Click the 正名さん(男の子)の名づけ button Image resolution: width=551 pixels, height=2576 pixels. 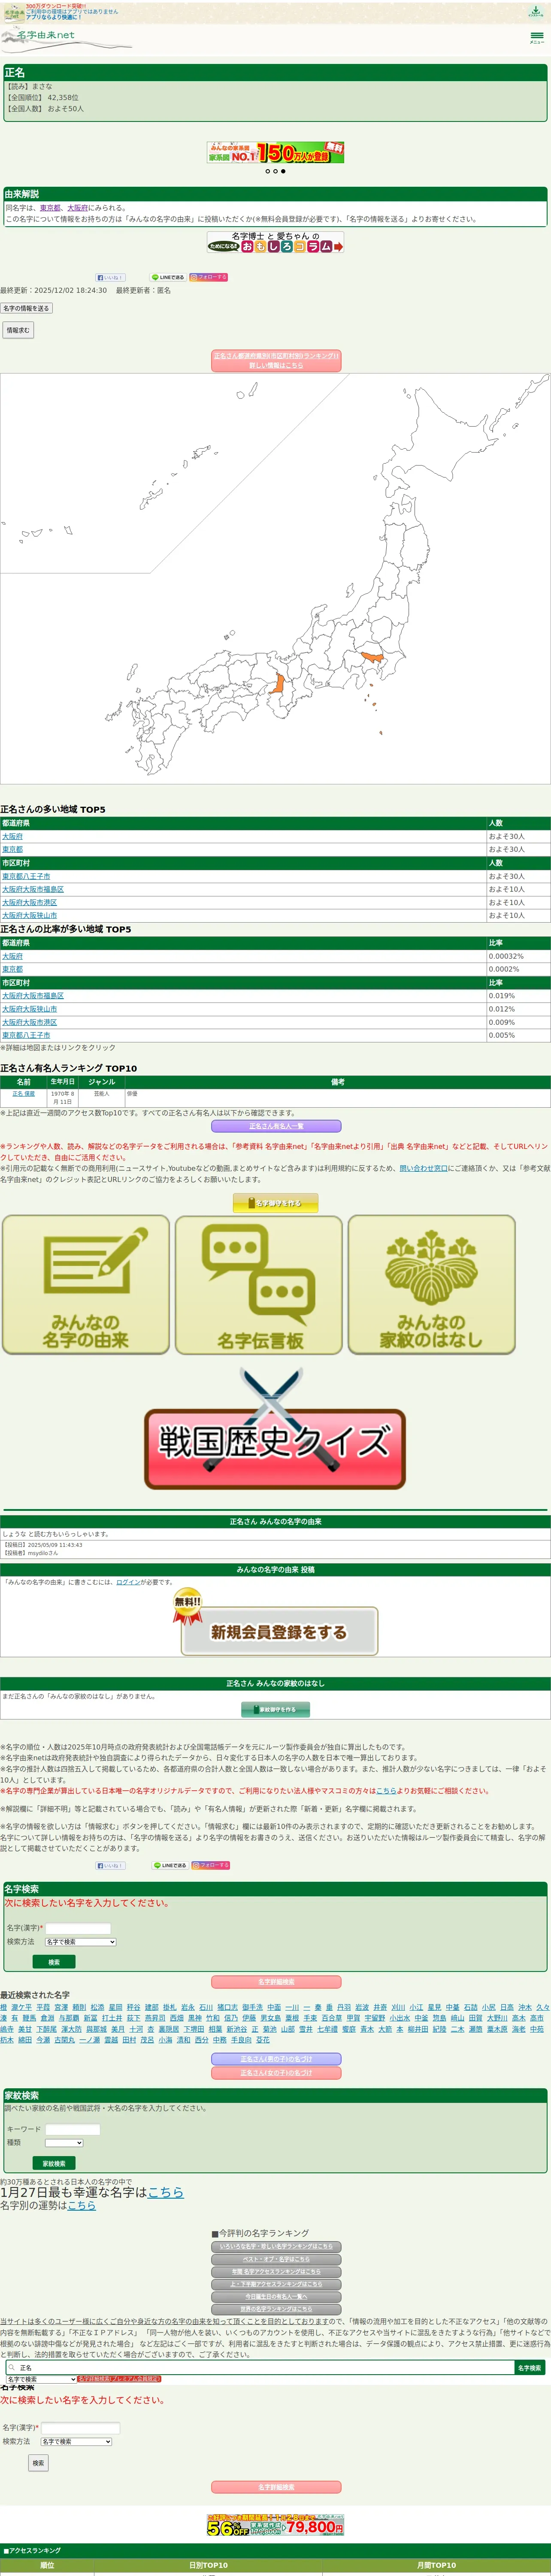tap(276, 2059)
